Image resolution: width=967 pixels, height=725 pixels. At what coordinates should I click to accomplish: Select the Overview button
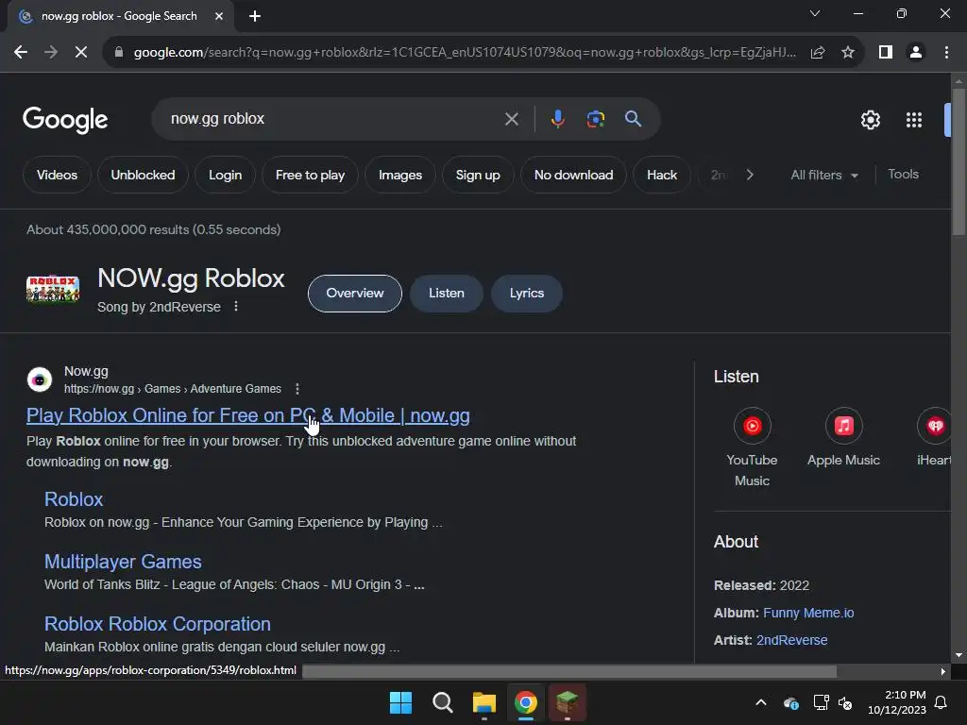(x=355, y=294)
